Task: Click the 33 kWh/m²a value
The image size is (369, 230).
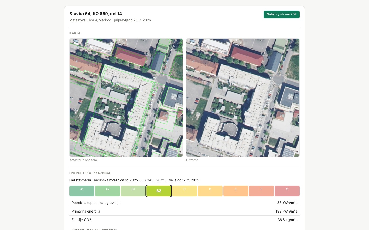Action: point(287,203)
